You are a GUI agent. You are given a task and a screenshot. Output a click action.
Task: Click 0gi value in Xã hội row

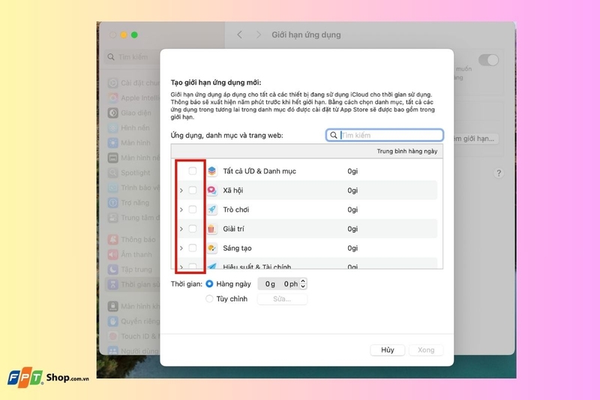(x=352, y=190)
